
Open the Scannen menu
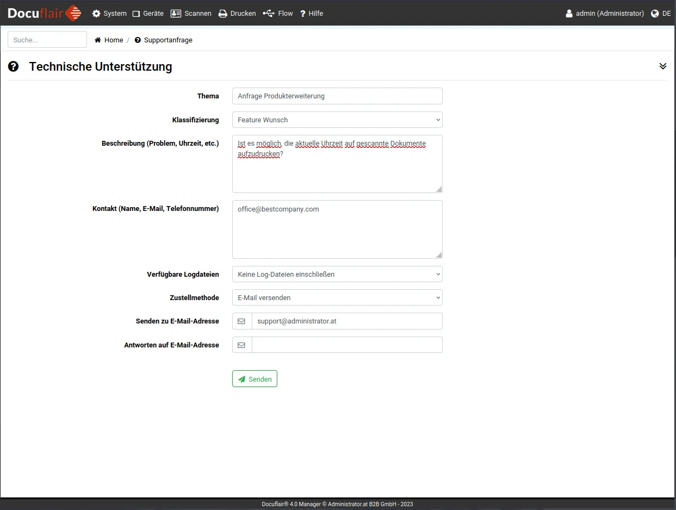(191, 14)
